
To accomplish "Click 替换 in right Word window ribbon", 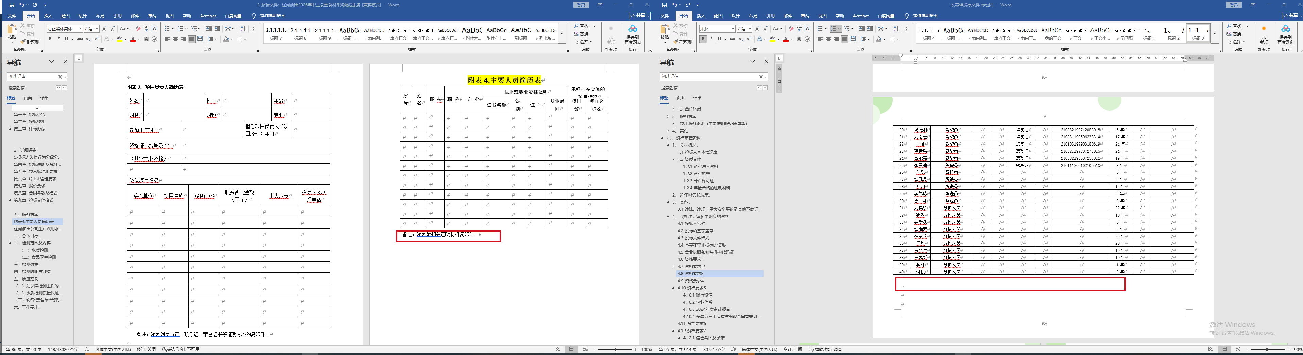I will tap(1233, 34).
